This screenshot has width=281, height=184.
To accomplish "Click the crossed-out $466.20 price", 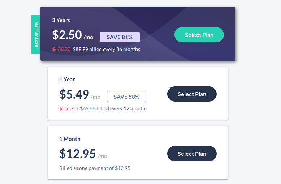I will click(61, 49).
